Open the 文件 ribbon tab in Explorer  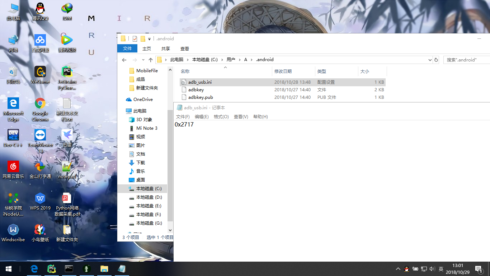click(x=127, y=49)
